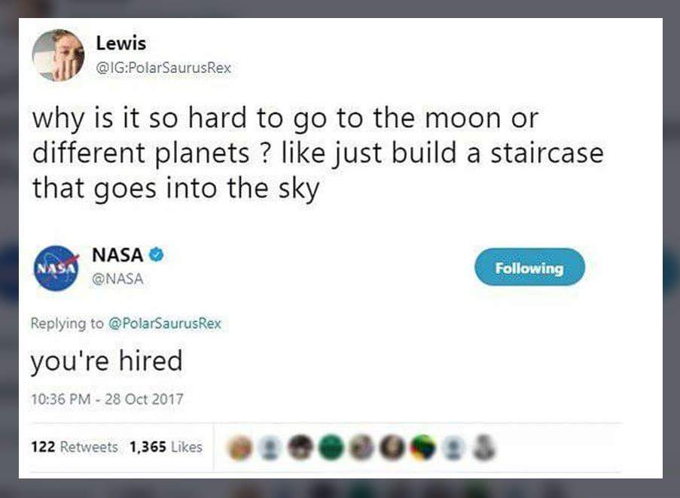Click the 10:36 PM - 28 Oct 2017 timestamp
Image resolution: width=680 pixels, height=498 pixels.
106,399
